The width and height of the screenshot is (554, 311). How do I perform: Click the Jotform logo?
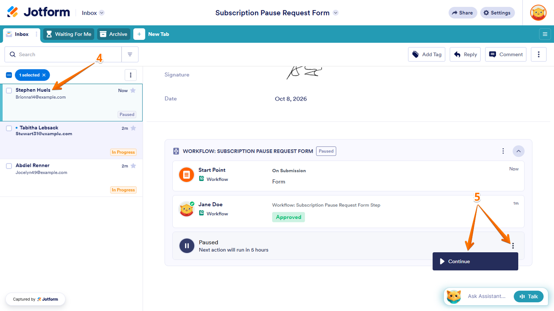pos(38,12)
